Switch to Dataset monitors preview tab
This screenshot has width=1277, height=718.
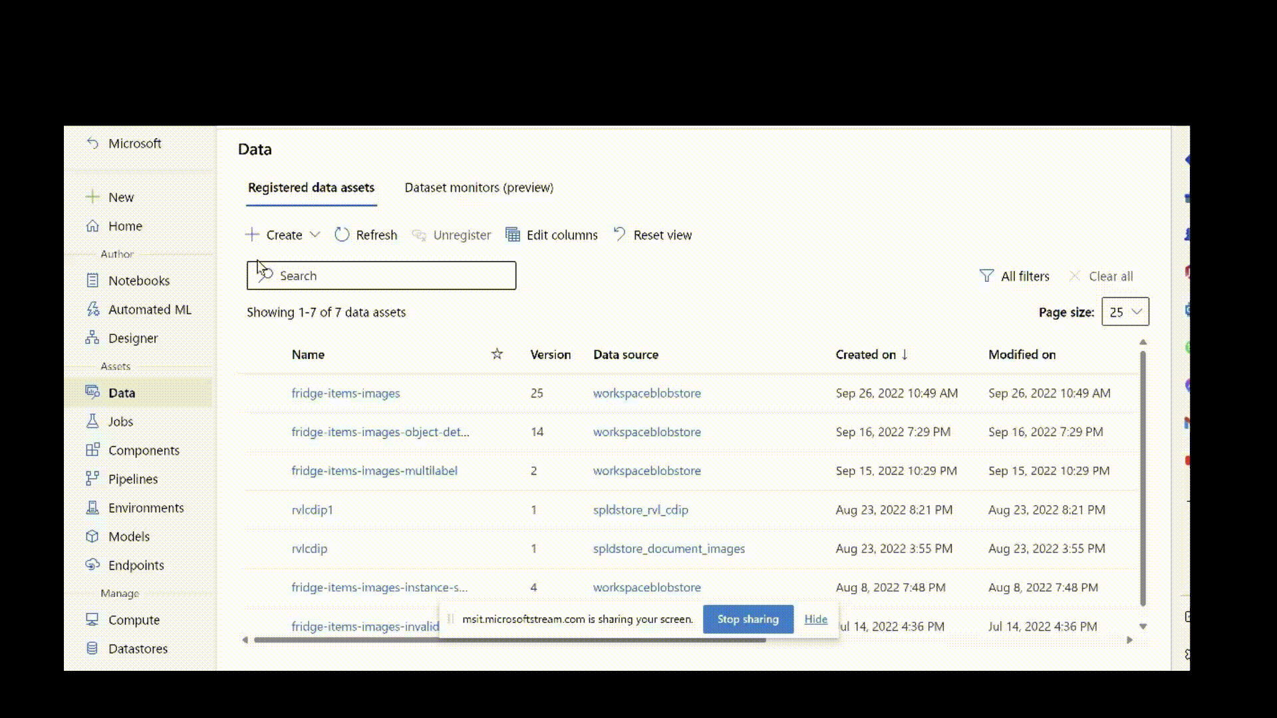[x=478, y=187]
